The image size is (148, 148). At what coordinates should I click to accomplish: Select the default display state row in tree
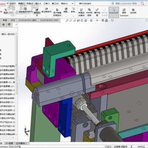tap(8, 34)
